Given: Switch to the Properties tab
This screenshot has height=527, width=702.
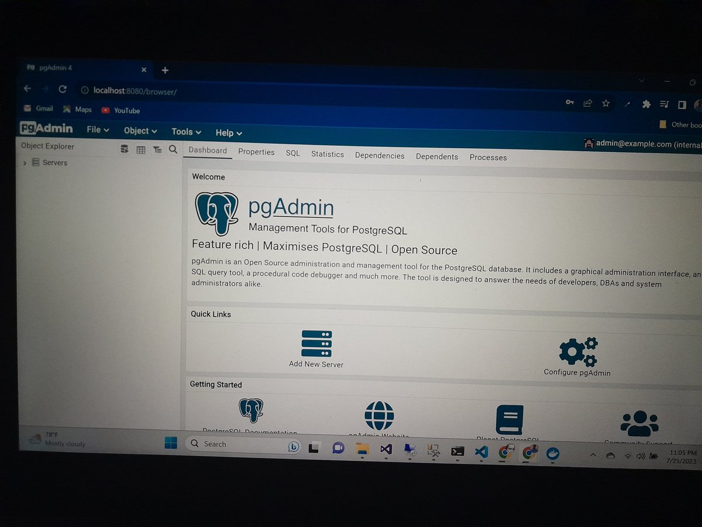Looking at the screenshot, I should [x=256, y=152].
